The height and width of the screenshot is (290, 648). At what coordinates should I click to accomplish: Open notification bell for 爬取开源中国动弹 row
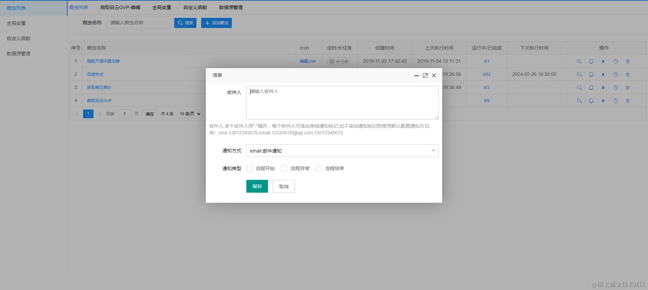click(591, 61)
